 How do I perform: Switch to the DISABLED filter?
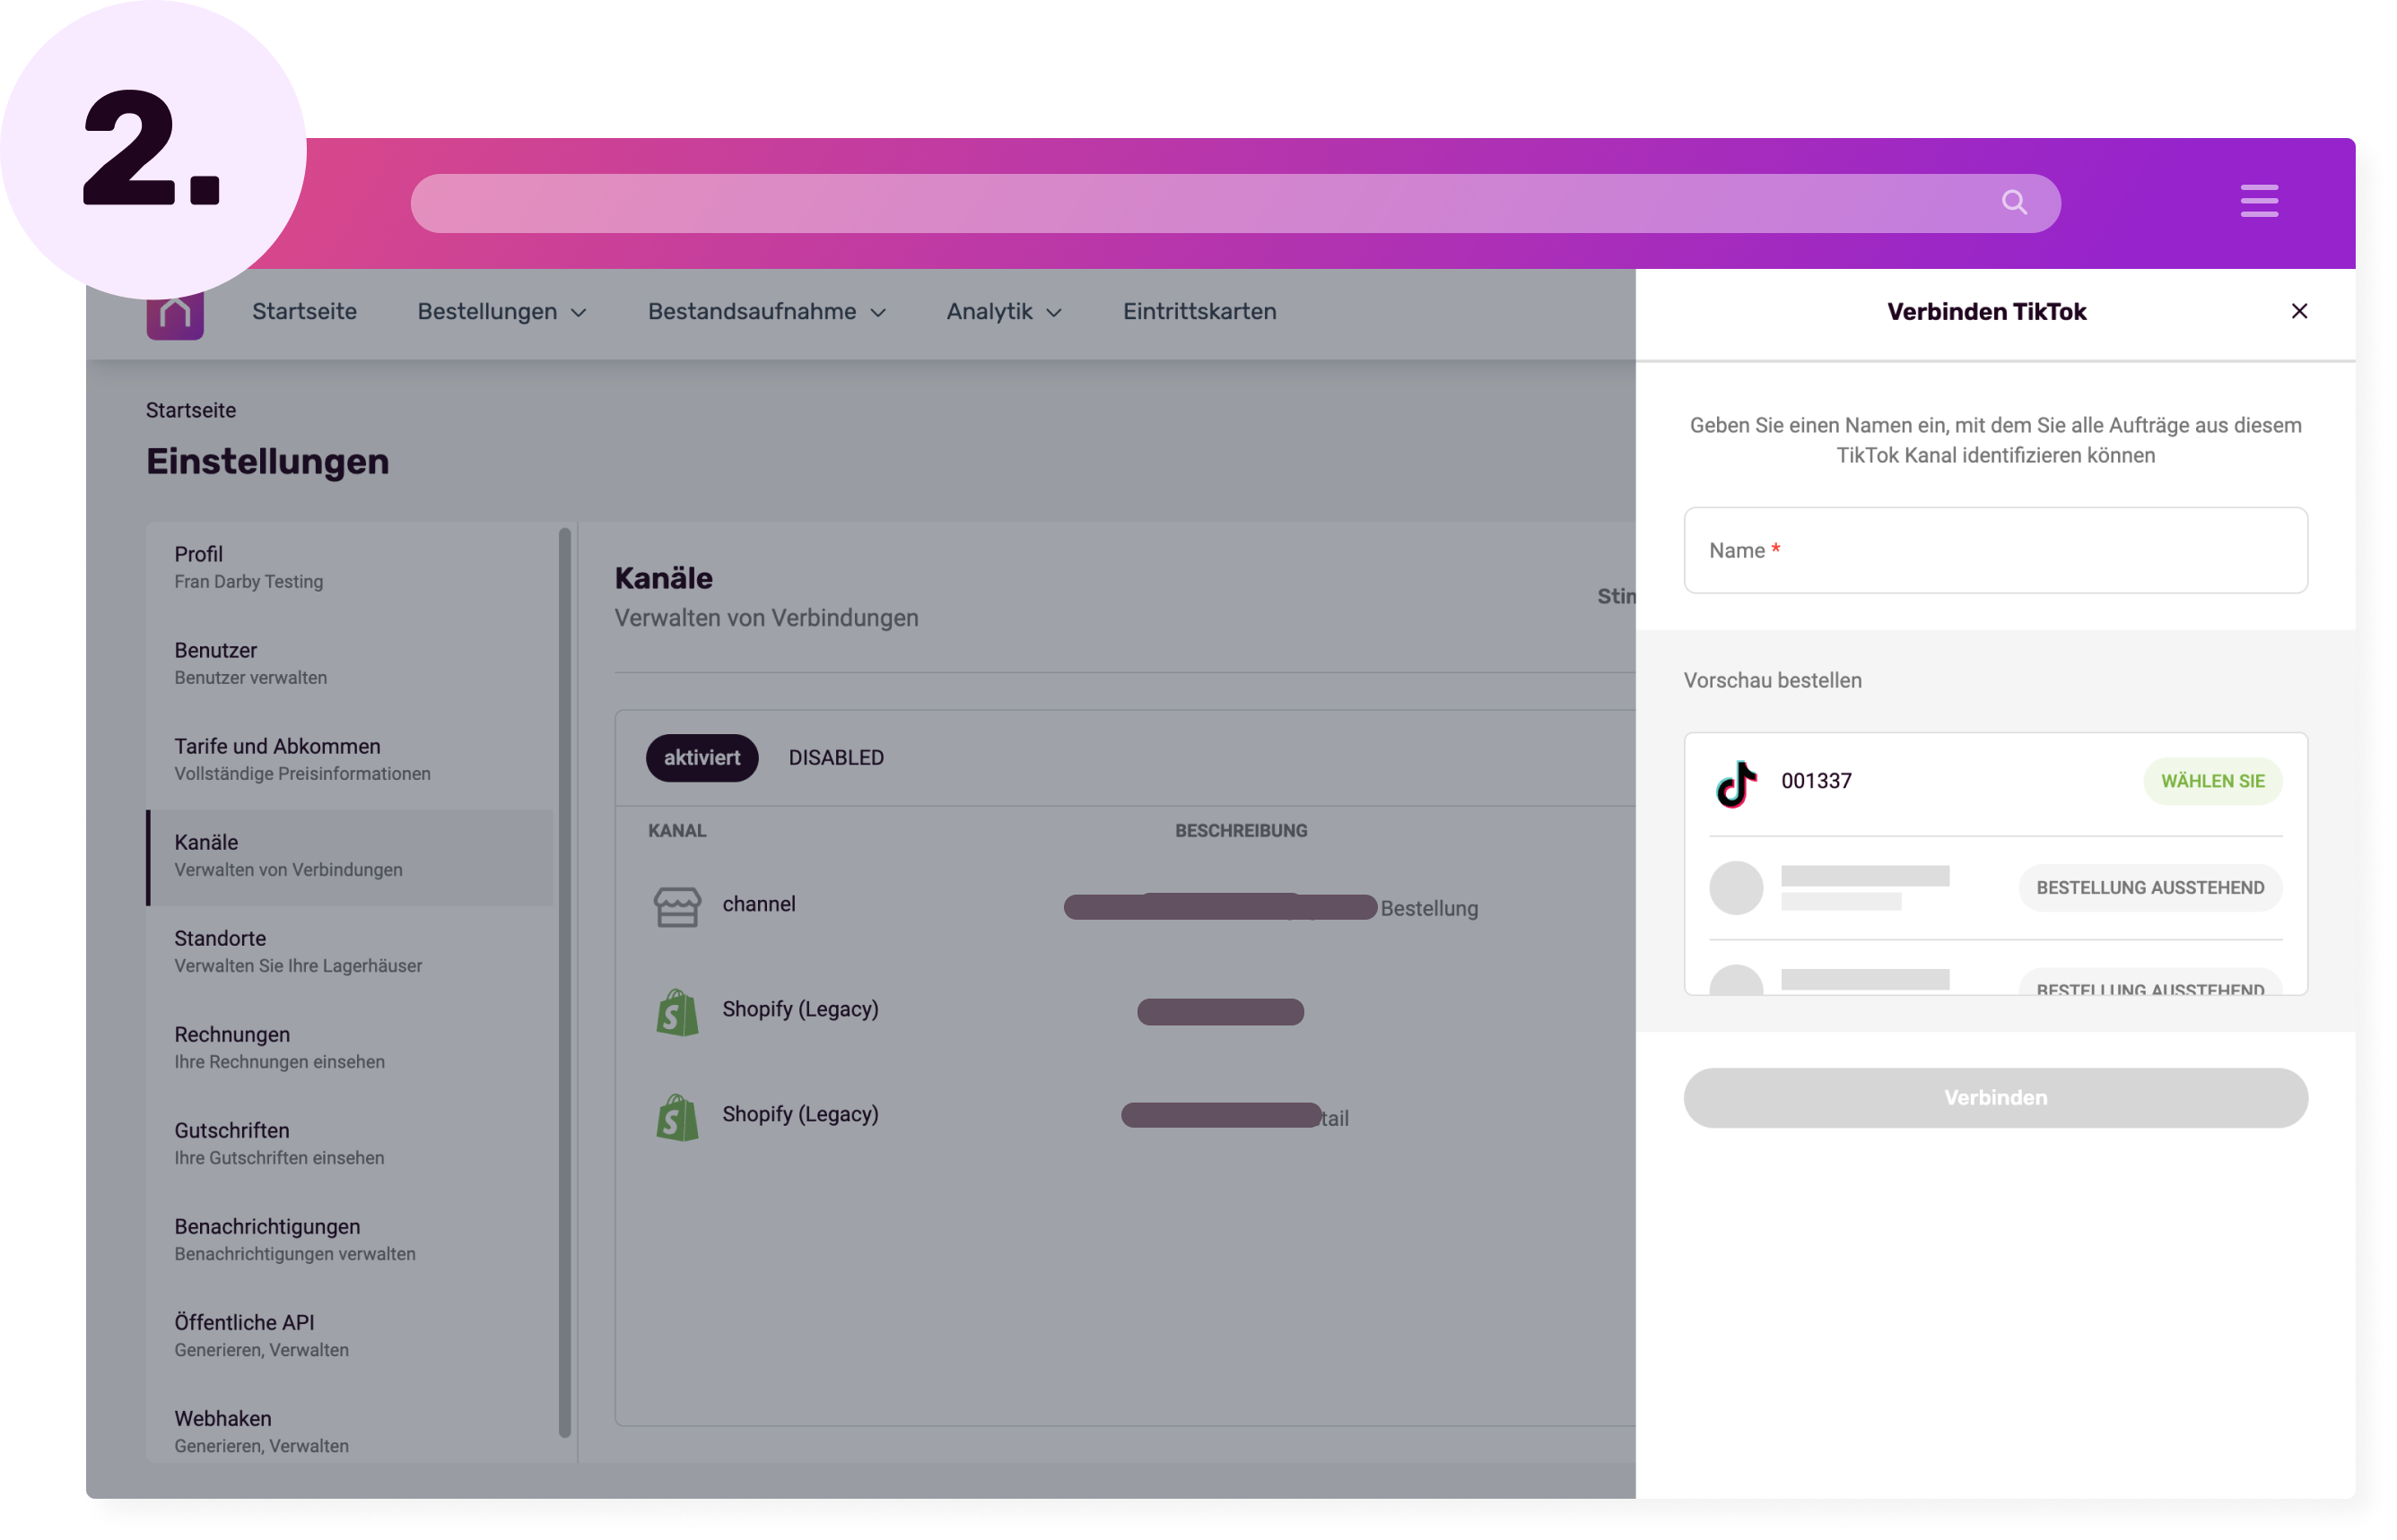[x=836, y=758]
